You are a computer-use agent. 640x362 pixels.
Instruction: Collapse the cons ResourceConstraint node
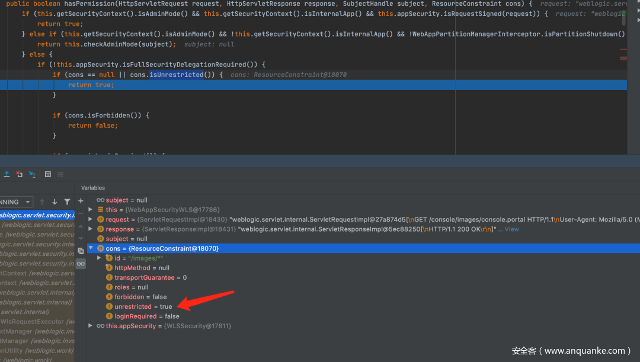coord(91,248)
